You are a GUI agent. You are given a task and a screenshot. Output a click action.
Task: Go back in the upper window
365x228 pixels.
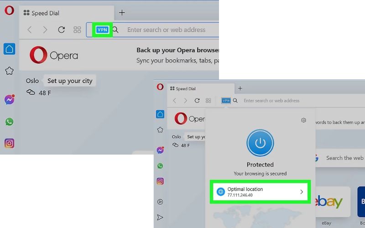click(30, 30)
